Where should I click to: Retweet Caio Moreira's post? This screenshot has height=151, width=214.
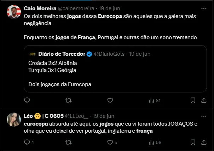click(69, 101)
